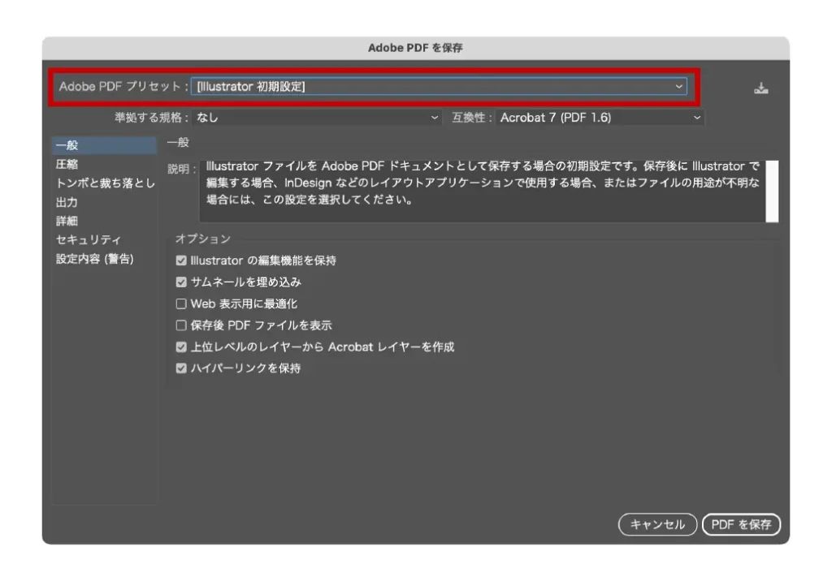Screen dimensions: 832x581
Task: Click the PDF を保存 button
Action: point(741,524)
